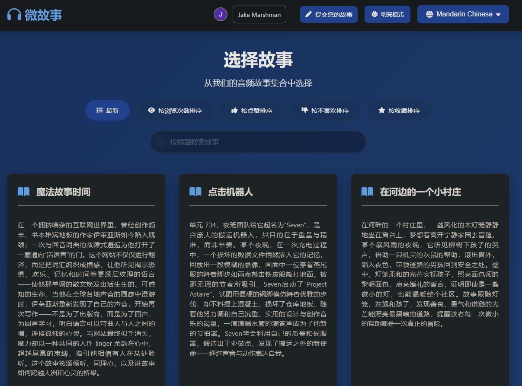The width and height of the screenshot is (522, 386).
Task: Open the Jake Marshman user name button
Action: coord(259,15)
